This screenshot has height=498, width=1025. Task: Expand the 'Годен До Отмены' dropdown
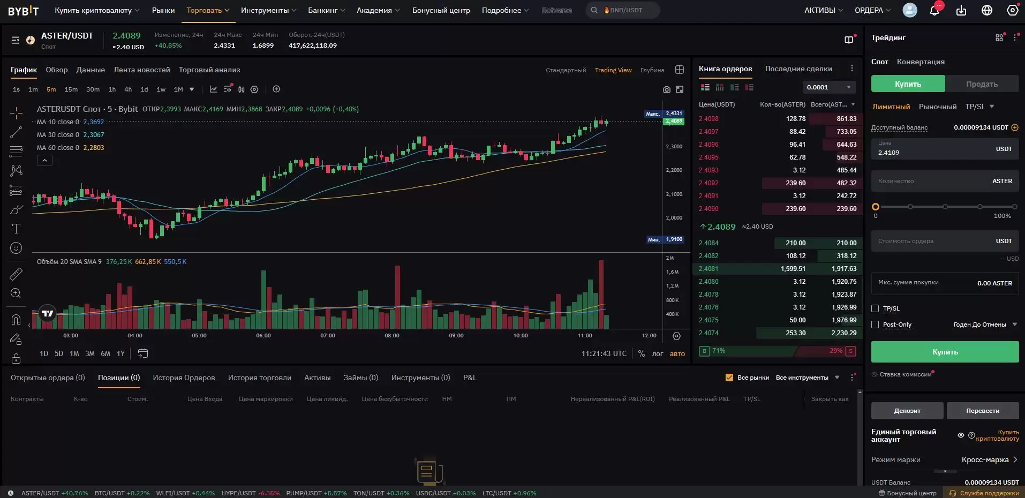985,325
